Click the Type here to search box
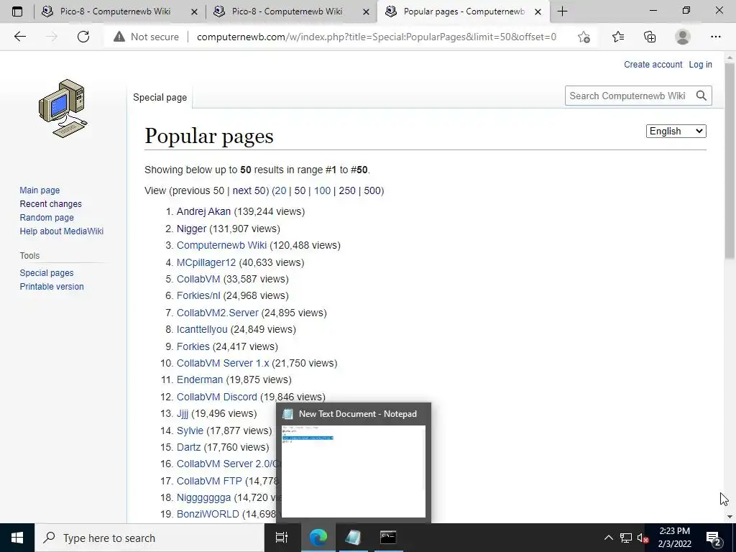Image resolution: width=736 pixels, height=552 pixels. click(149, 538)
